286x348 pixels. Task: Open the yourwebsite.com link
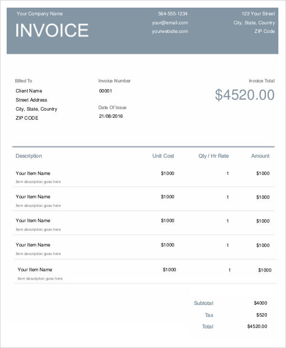(170, 31)
